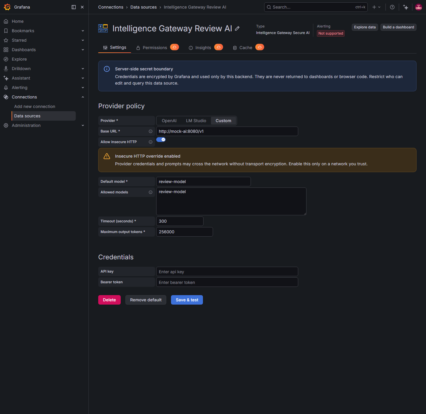The image size is (426, 414).
Task: Click the Base URL input field
Action: pyautogui.click(x=227, y=131)
